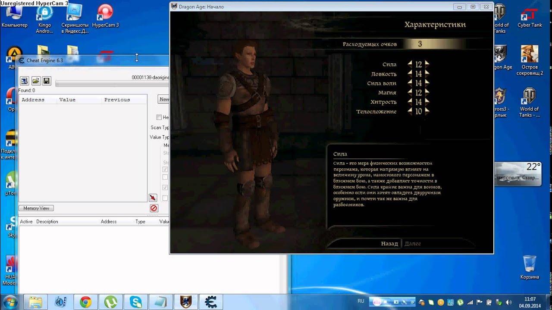The height and width of the screenshot is (310, 552).
Task: Select the Сила attribute label
Action: point(389,65)
